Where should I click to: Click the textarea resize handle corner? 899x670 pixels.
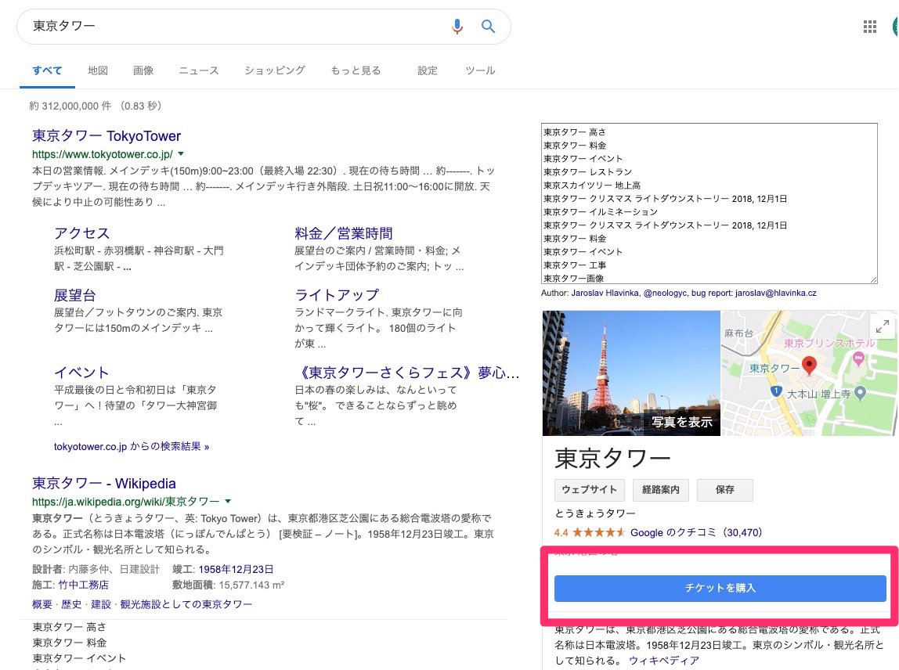873,279
